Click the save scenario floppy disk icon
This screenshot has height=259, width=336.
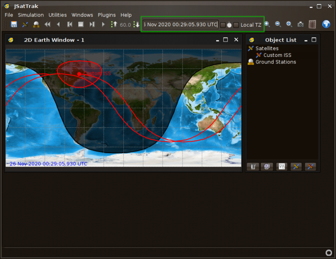tap(14, 24)
